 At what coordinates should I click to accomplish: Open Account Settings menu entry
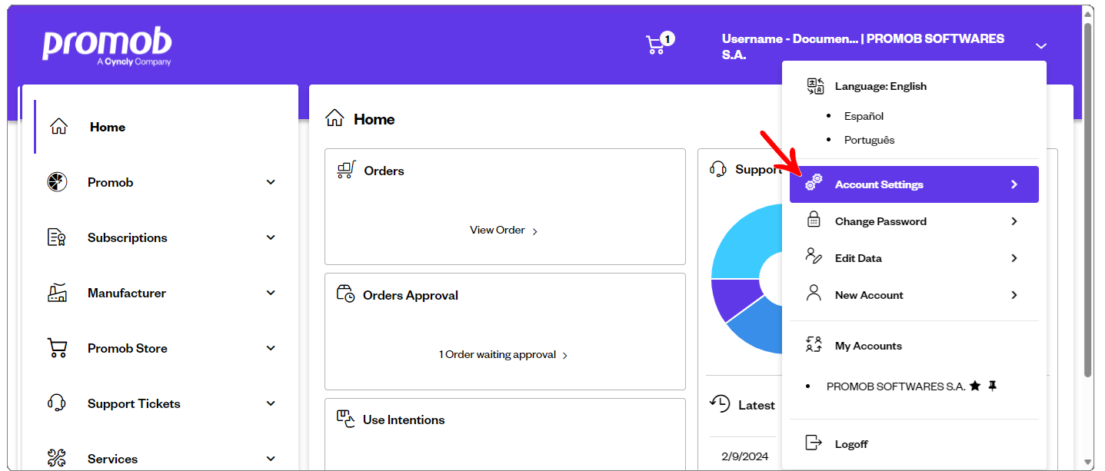point(914,184)
